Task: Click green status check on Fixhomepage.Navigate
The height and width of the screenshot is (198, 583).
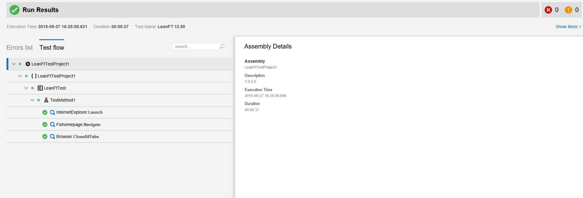Action: coord(45,124)
